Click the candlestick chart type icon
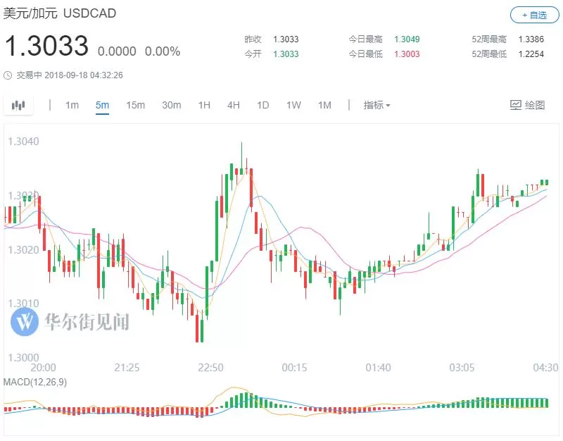563x441 pixels. [18, 105]
